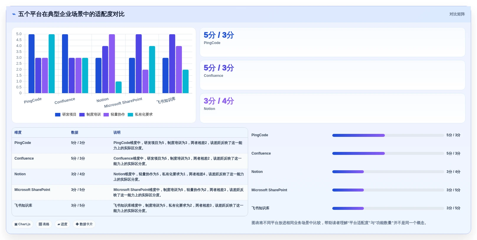477x240 pixels.
Task: Select the Chart.js tag chip
Action: 22,224
